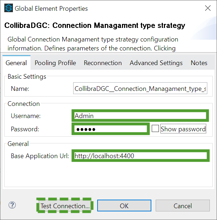The width and height of the screenshot is (217, 220).
Task: Click the Anypoint Studio logo in the title bar
Action: click(9, 8)
